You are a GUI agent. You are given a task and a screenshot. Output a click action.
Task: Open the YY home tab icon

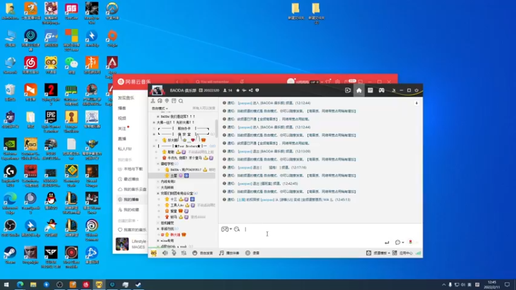(359, 90)
